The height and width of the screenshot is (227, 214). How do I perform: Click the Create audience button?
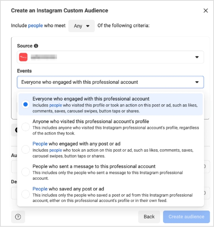(x=186, y=217)
